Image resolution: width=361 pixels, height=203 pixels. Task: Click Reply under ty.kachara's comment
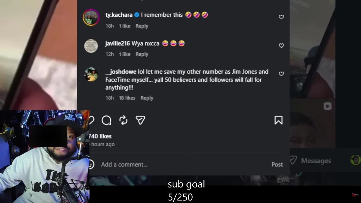(x=142, y=26)
